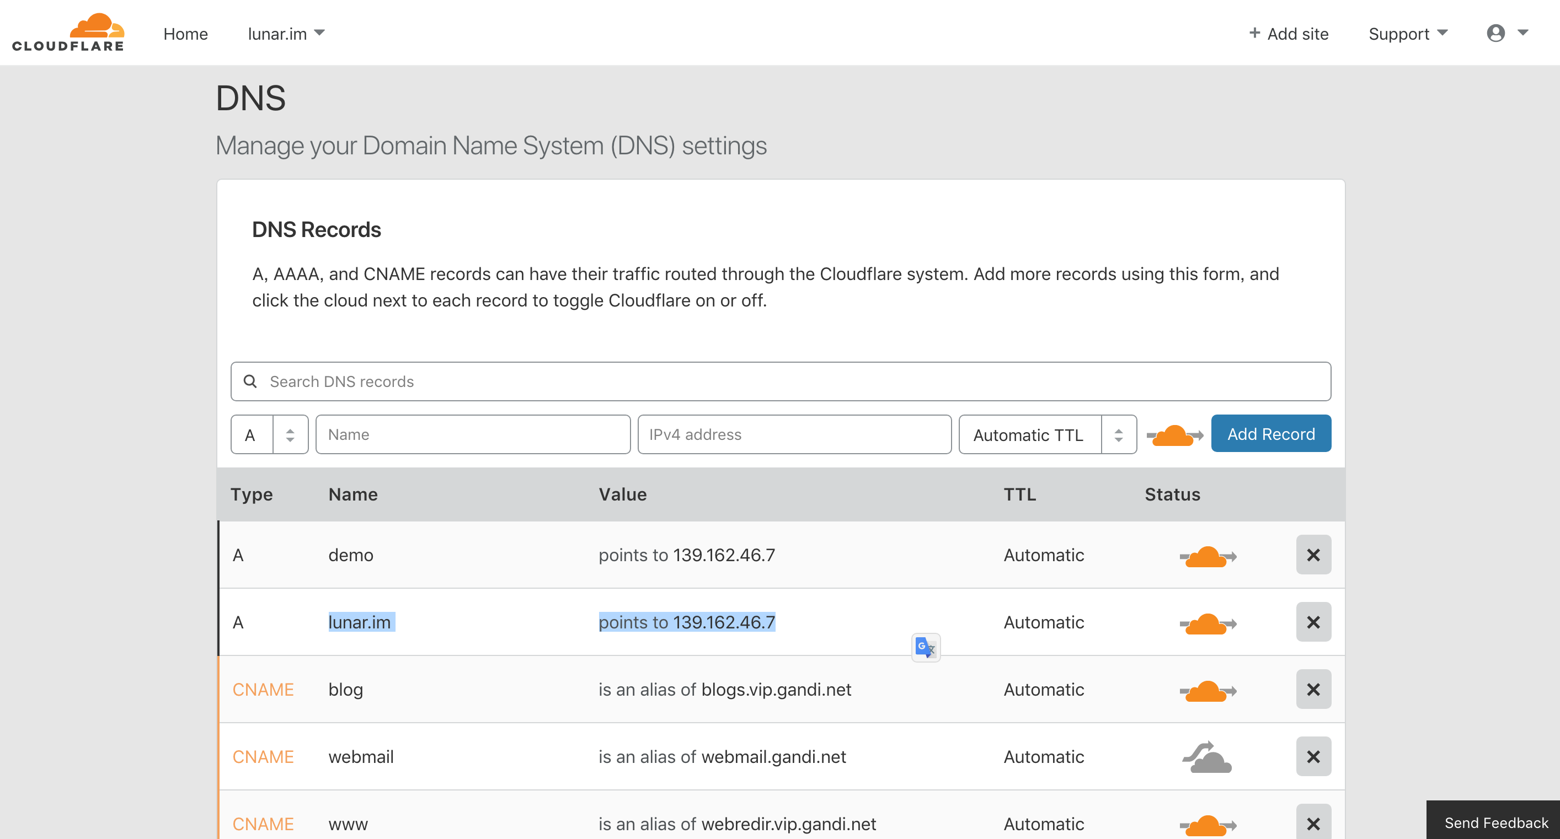Click the CNAME type of blog record

click(263, 690)
